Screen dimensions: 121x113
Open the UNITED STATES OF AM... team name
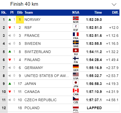pos(47,76)
